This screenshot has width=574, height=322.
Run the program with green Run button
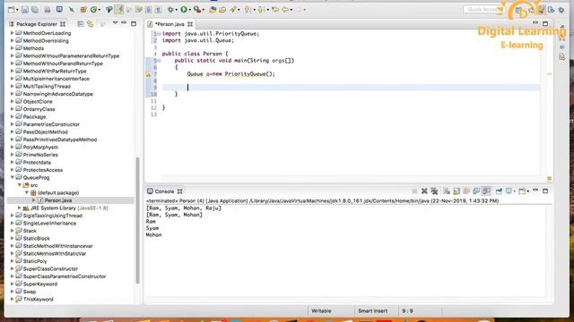coord(184,10)
